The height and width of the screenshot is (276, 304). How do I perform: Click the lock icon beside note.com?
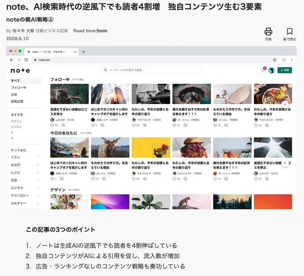pos(35,60)
